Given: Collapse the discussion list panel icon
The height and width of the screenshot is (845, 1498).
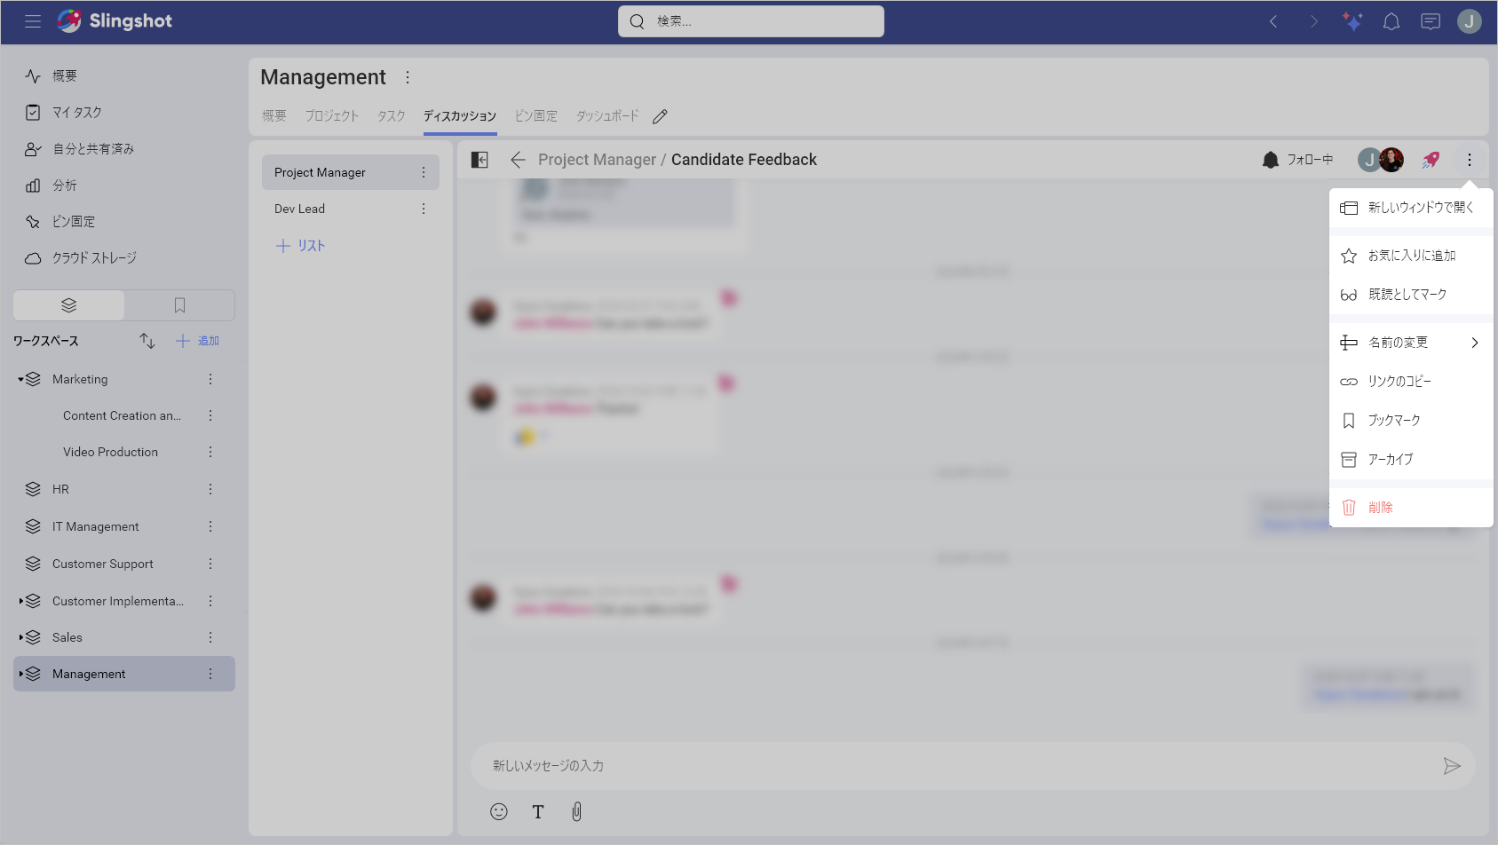Looking at the screenshot, I should click(x=480, y=160).
